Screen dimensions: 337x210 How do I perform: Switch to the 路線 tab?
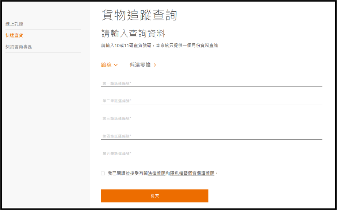pyautogui.click(x=106, y=65)
